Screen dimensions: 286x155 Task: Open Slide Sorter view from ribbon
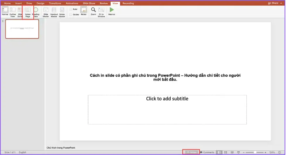pyautogui.click(x=20, y=12)
